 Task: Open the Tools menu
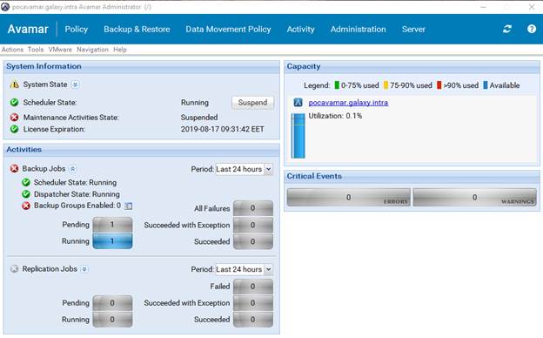36,50
